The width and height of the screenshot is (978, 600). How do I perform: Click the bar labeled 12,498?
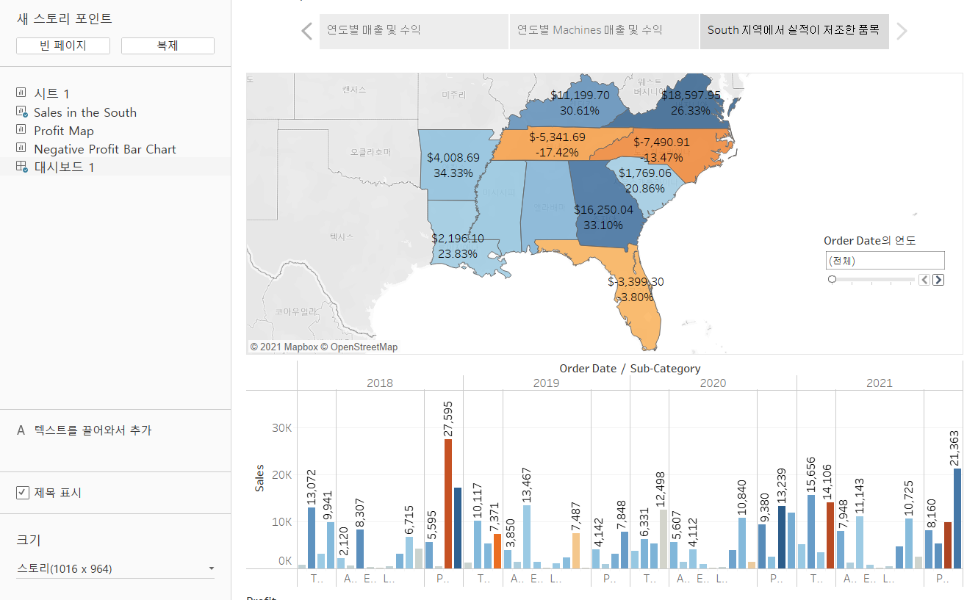click(664, 539)
